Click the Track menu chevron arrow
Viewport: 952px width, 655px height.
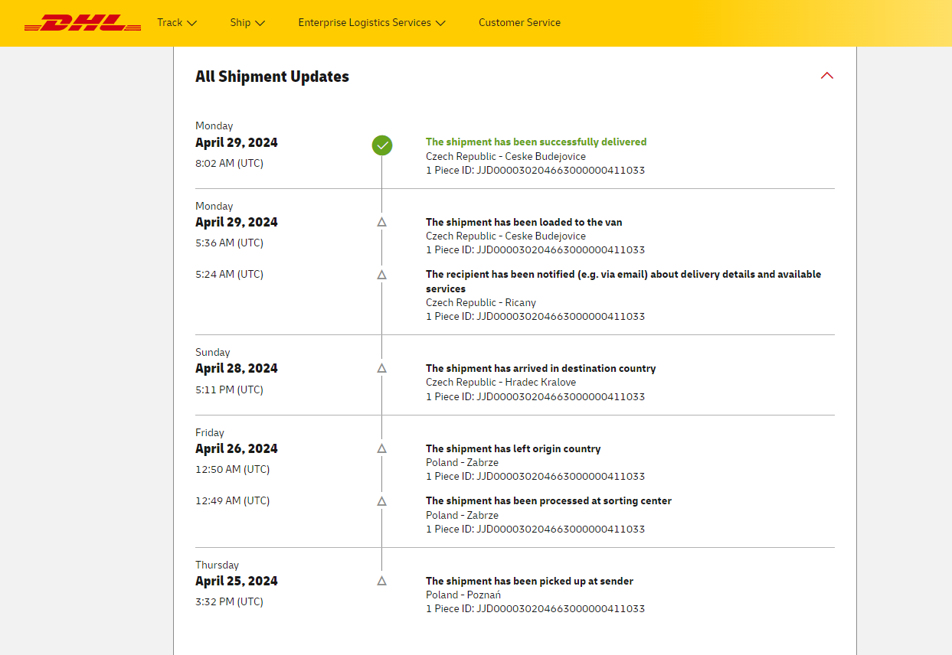coord(192,23)
